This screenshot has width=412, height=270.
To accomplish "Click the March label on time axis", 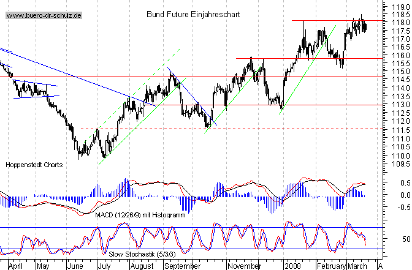I will click(x=359, y=266).
